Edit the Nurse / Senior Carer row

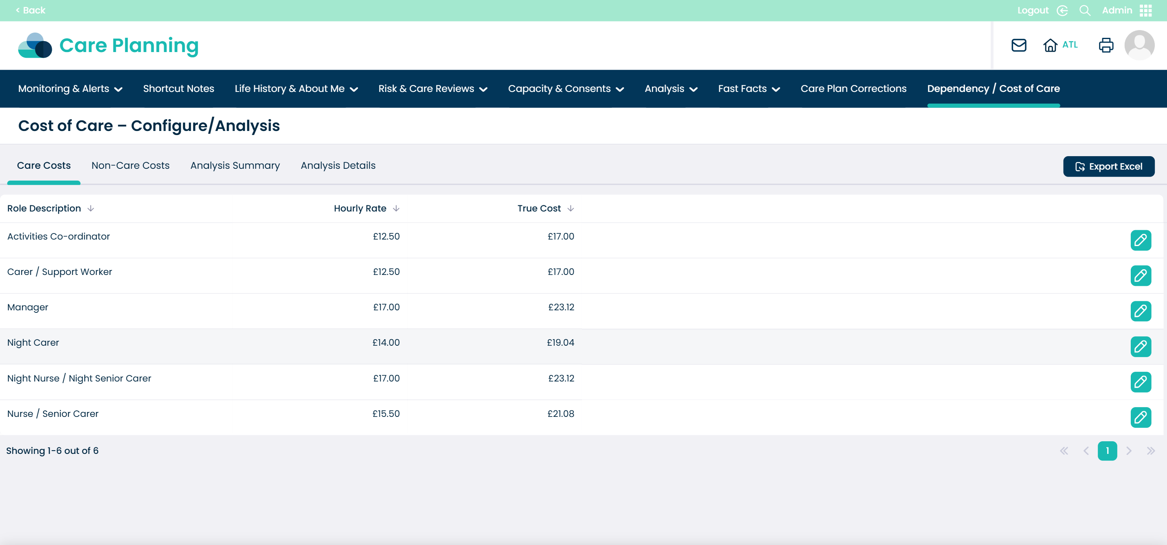[1140, 417]
